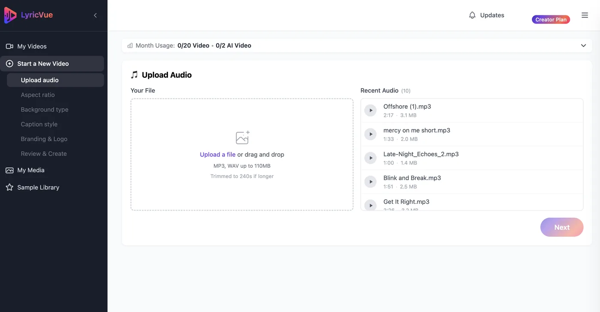This screenshot has width=600, height=312.
Task: Play mercy on me short.mp3 preview
Action: (x=370, y=134)
